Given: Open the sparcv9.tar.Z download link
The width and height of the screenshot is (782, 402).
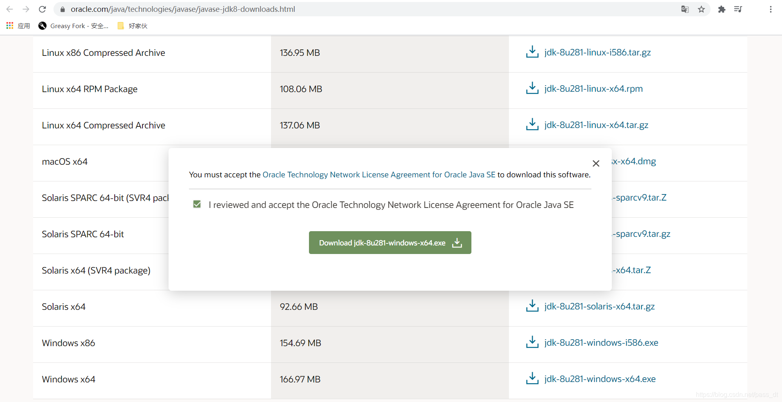Looking at the screenshot, I should coord(639,197).
